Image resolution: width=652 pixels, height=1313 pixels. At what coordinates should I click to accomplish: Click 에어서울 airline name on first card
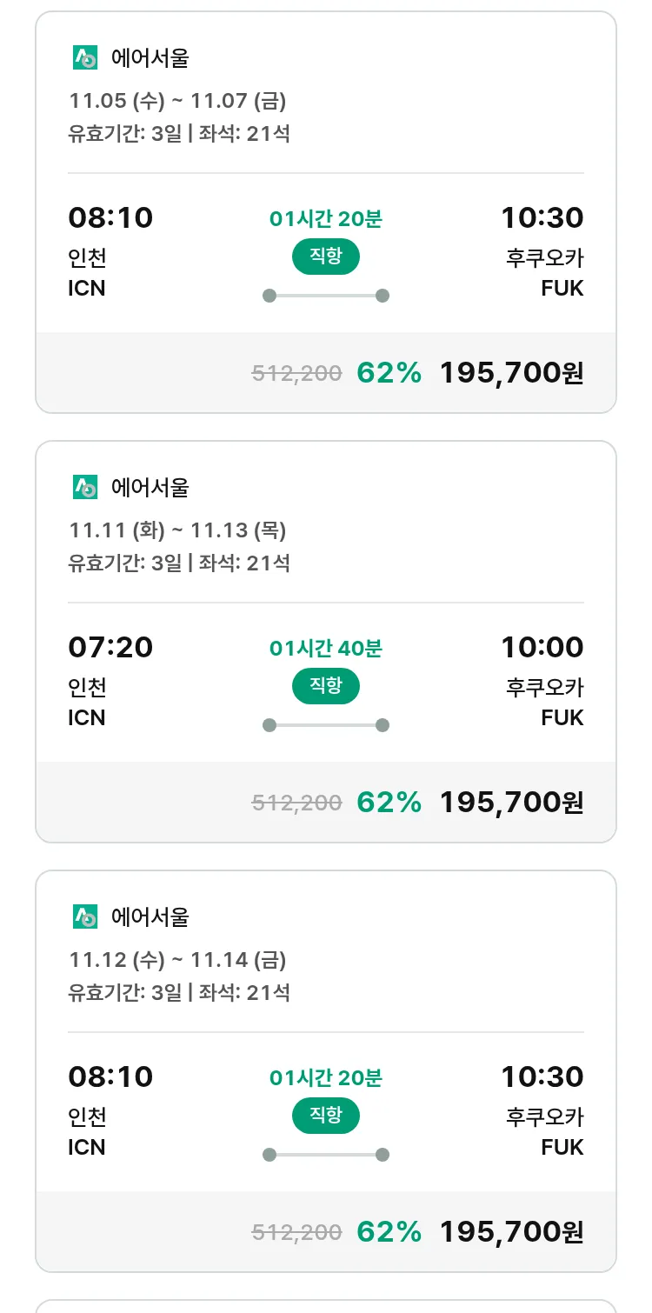pos(150,58)
